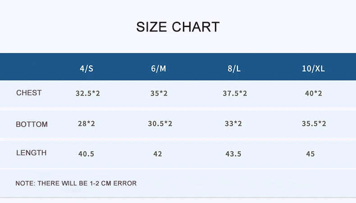Click the CHEST row label
356x203 pixels.
29,93
